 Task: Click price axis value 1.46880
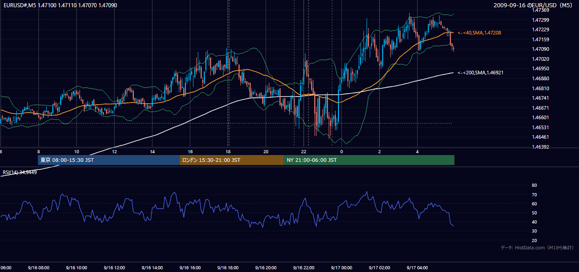[540, 78]
